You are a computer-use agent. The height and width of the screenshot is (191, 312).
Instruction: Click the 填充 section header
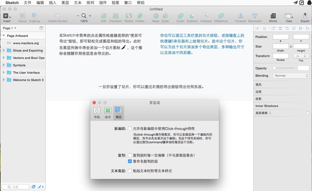click(258, 85)
